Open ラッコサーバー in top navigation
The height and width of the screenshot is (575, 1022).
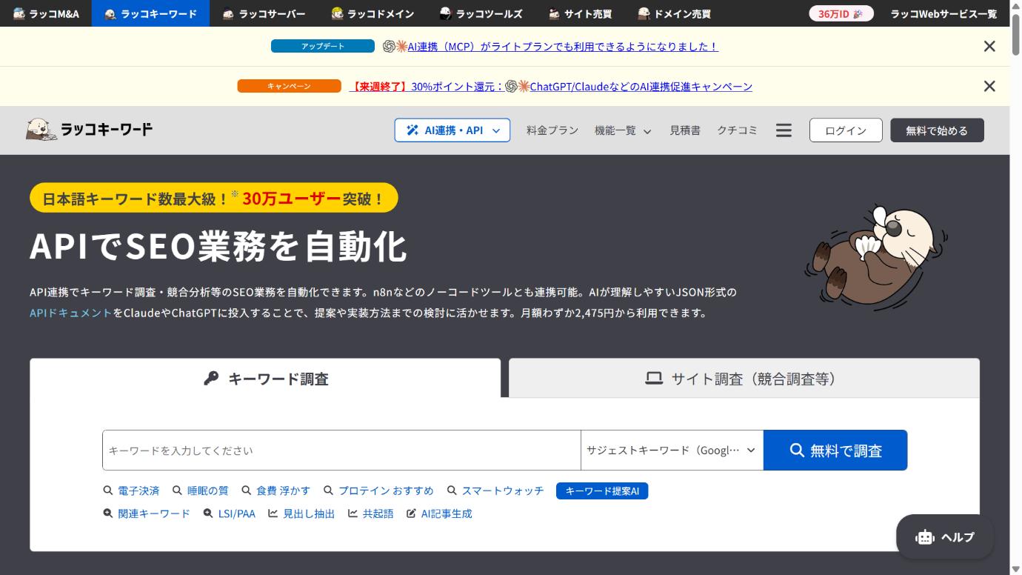[x=264, y=13]
